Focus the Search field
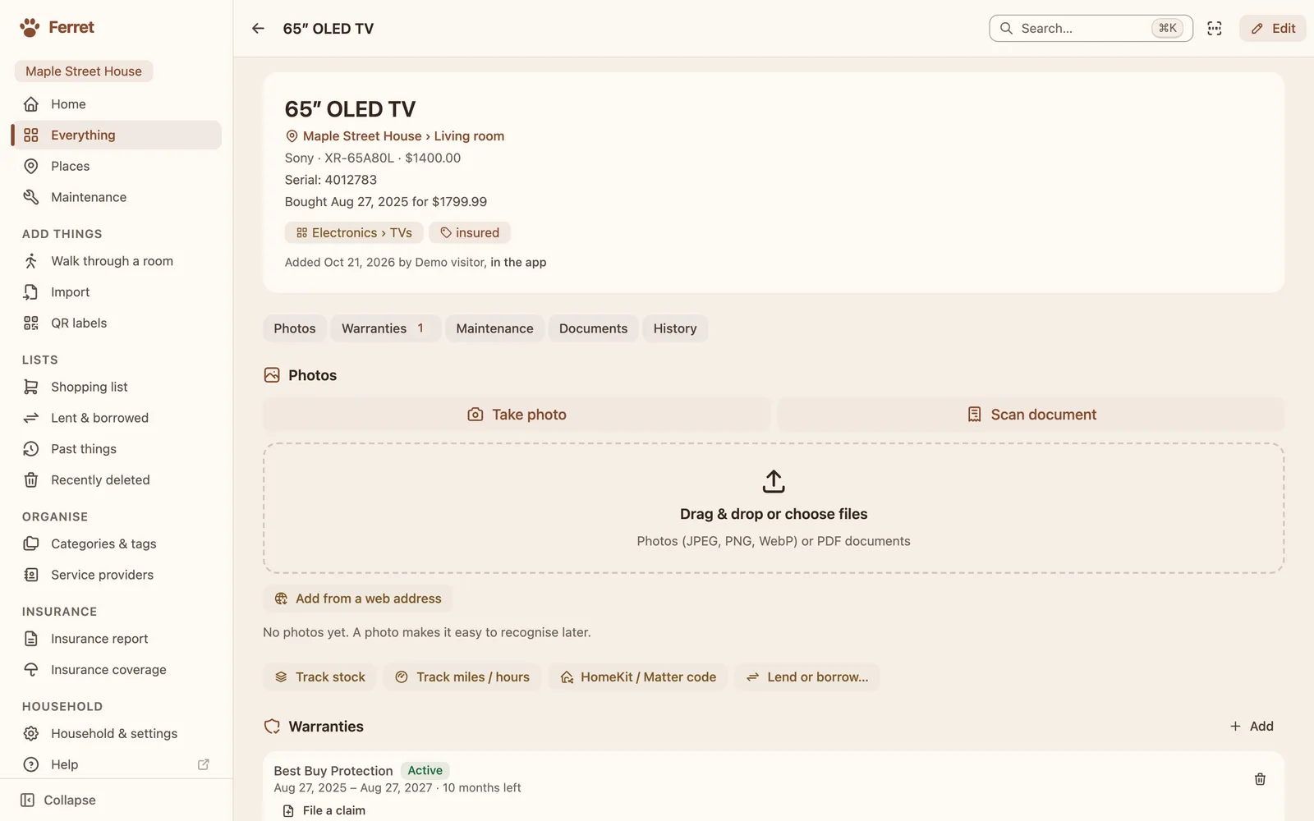This screenshot has width=1314, height=821. coord(1091,29)
